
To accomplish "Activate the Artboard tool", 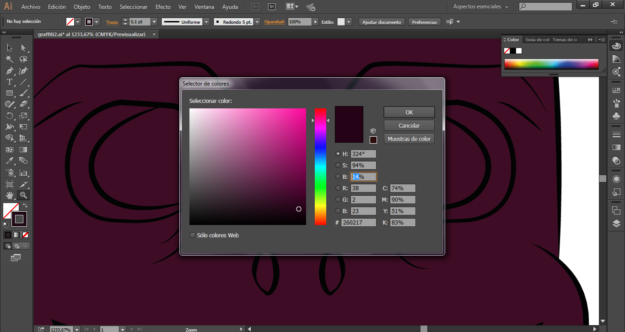I will [10, 184].
